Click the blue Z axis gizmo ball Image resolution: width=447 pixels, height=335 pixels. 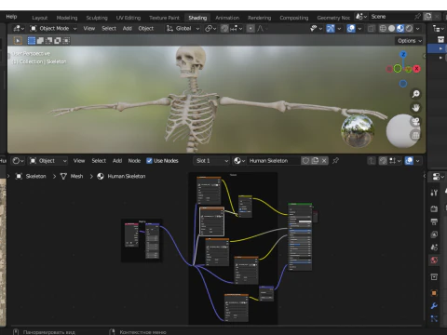(x=403, y=55)
